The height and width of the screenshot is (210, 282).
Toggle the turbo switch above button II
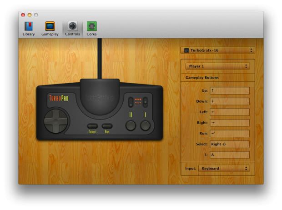(131, 102)
